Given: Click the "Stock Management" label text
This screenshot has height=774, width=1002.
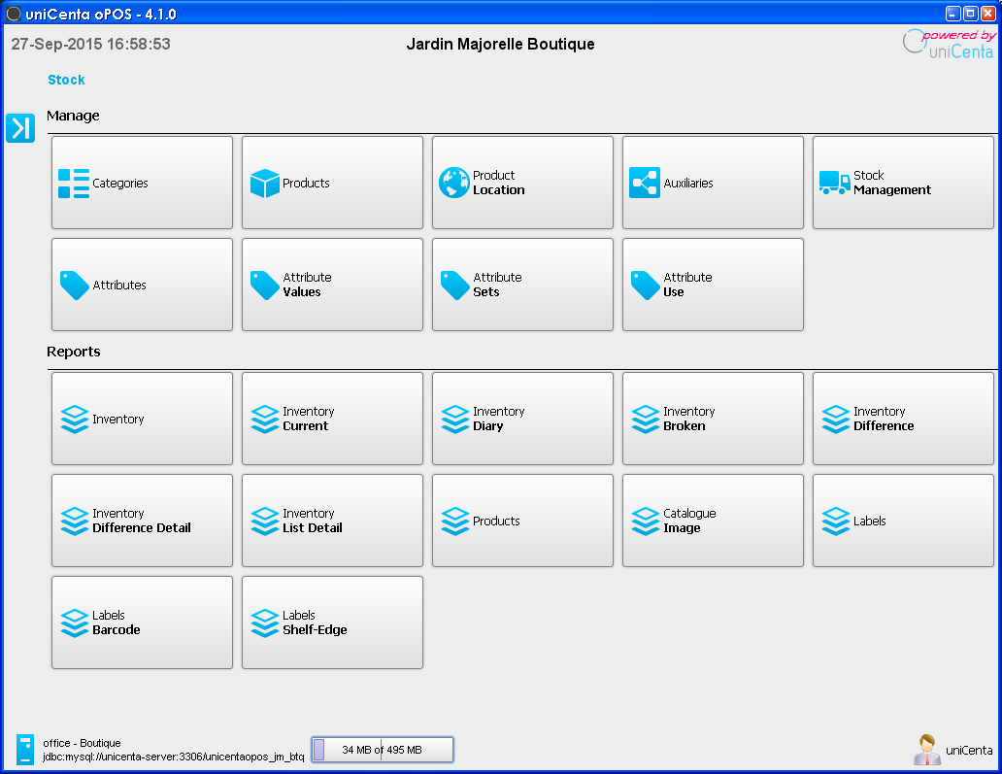Looking at the screenshot, I should (892, 183).
